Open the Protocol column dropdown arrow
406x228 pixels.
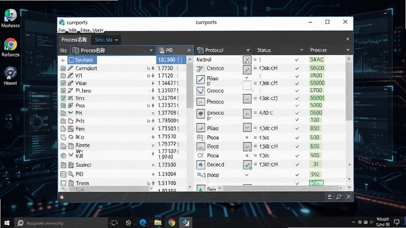coord(248,50)
